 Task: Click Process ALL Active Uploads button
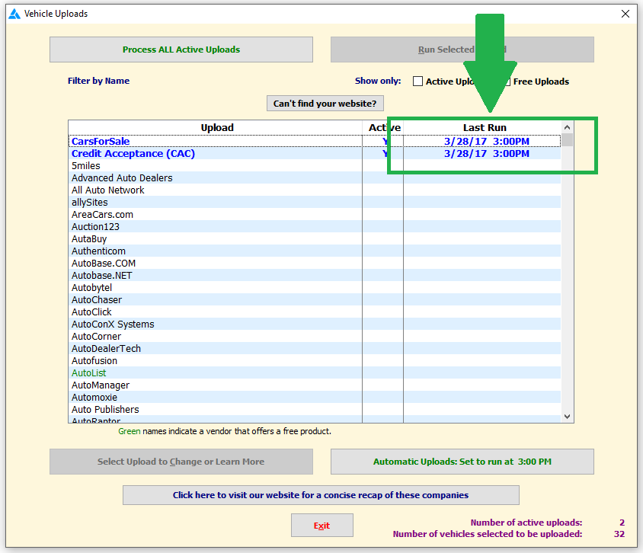tap(181, 50)
